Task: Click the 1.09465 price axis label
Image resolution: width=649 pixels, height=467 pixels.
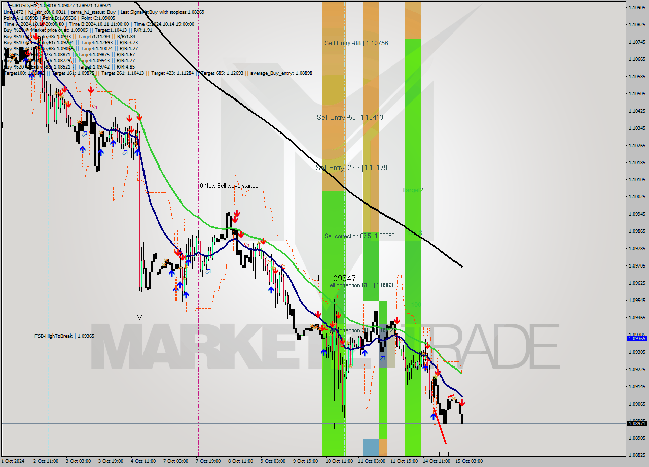Action: click(637, 317)
